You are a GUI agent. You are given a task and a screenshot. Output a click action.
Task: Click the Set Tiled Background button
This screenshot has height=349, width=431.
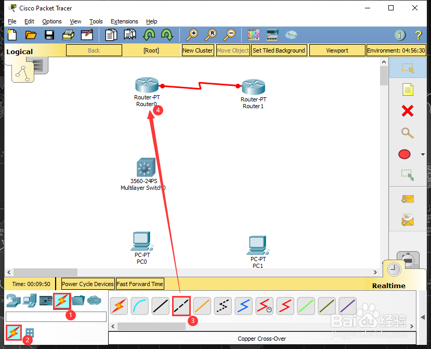279,50
